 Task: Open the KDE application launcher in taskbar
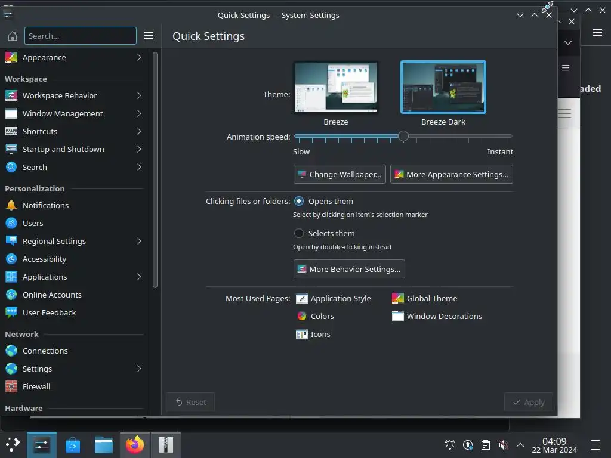pyautogui.click(x=13, y=444)
